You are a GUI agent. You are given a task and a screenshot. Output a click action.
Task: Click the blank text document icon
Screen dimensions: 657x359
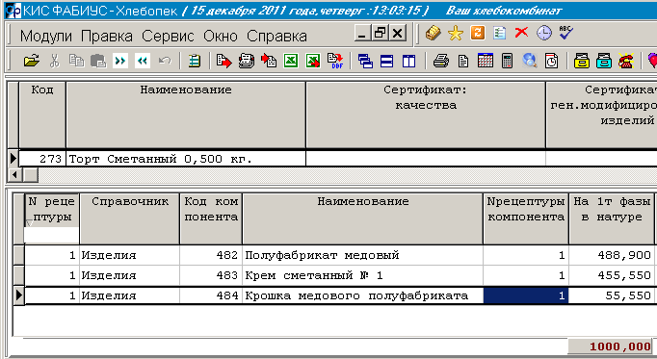463,61
